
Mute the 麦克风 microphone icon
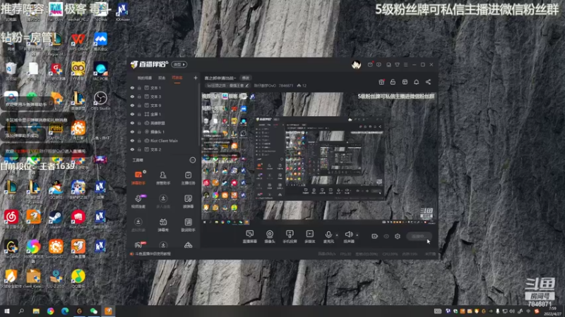(328, 235)
